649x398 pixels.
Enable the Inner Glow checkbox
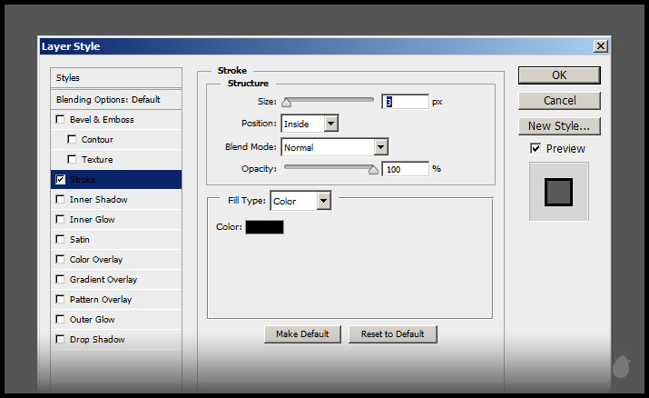tap(60, 220)
